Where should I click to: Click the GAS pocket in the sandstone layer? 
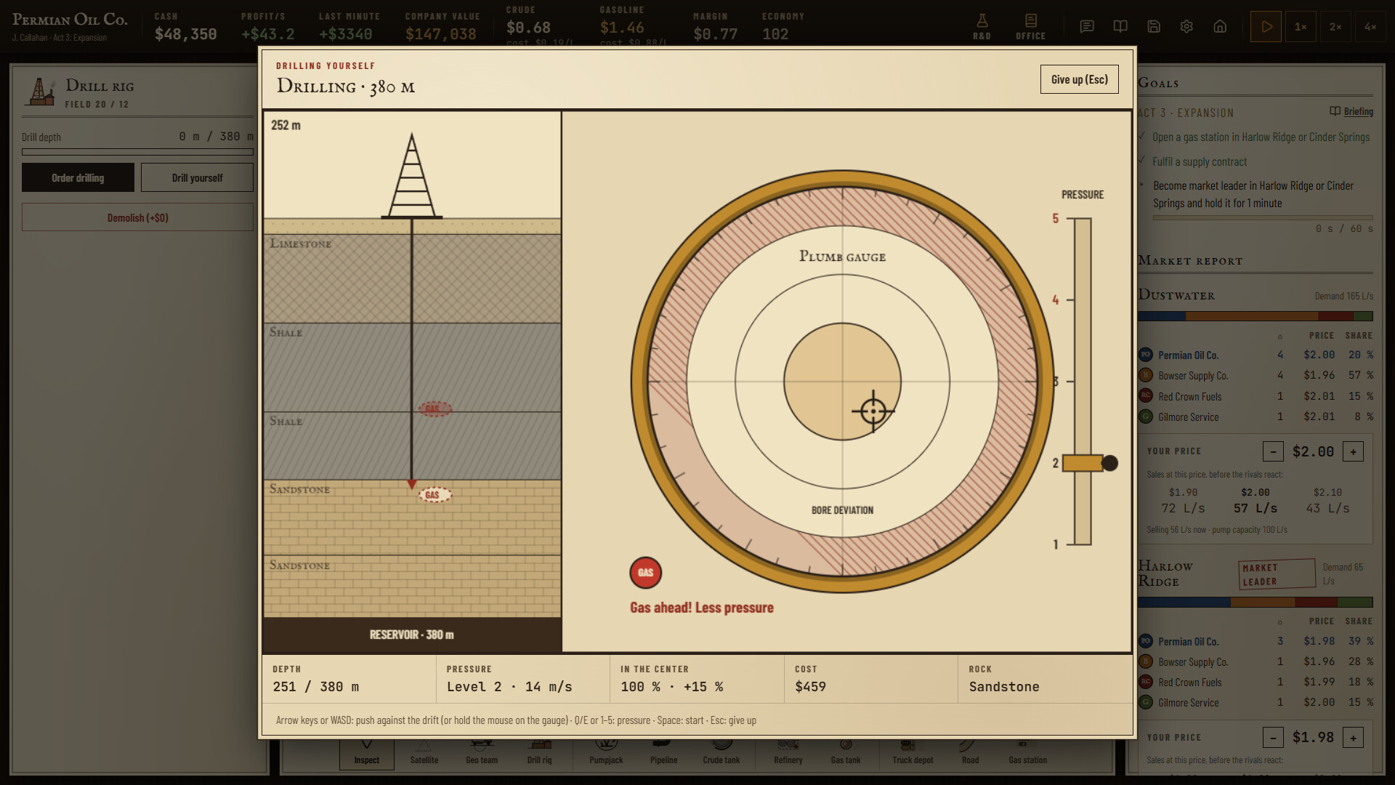pos(434,495)
